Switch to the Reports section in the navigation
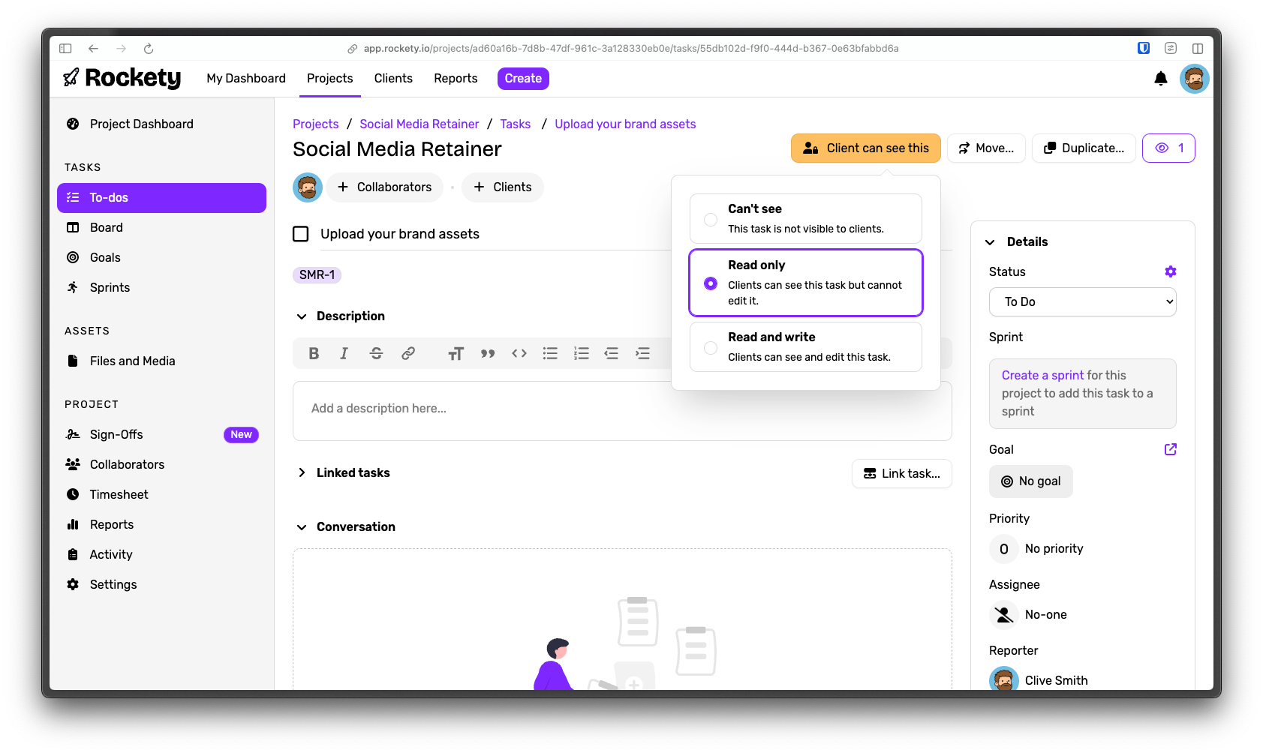 click(455, 78)
